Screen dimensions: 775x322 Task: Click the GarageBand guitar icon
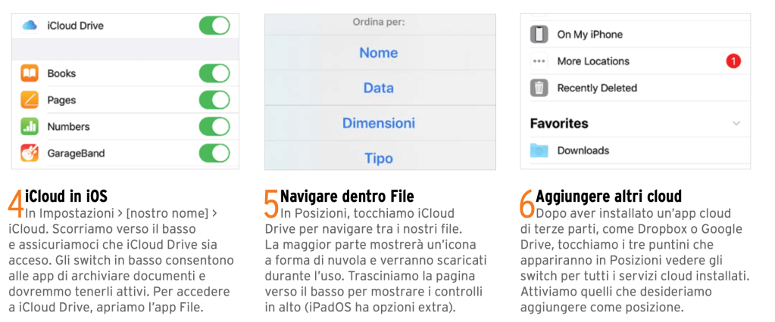click(x=30, y=153)
